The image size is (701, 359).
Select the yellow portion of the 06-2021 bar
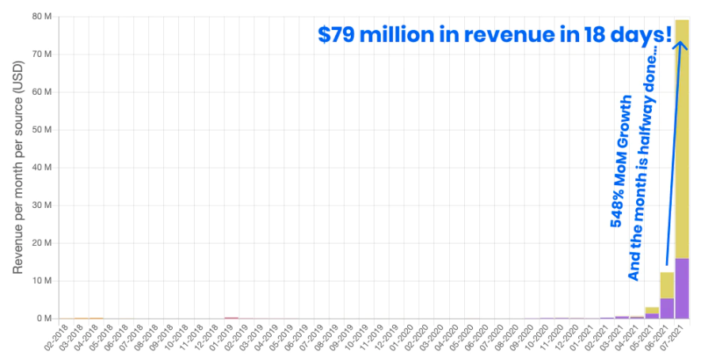tap(667, 285)
